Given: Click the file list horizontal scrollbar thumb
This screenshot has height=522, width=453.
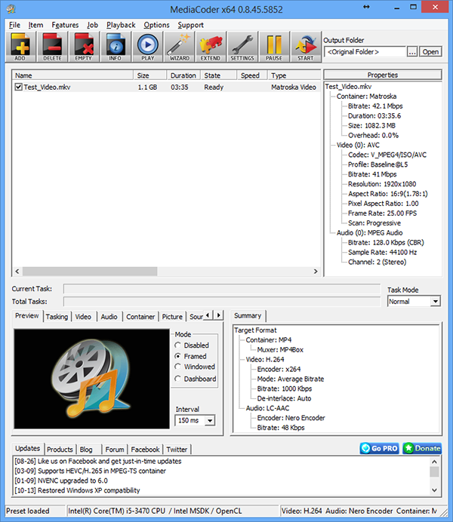Looking at the screenshot, I should (90, 272).
